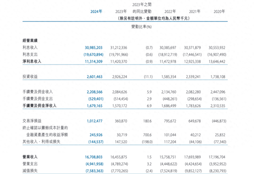This screenshot has width=254, height=174.
Task: Select the value 649,678
Action: (x=194, y=121)
